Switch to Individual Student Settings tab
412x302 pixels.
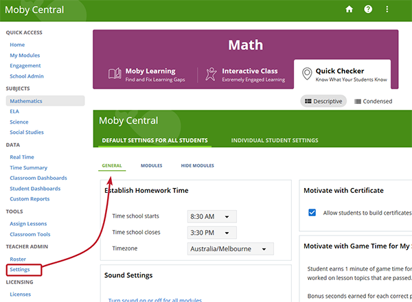click(275, 140)
